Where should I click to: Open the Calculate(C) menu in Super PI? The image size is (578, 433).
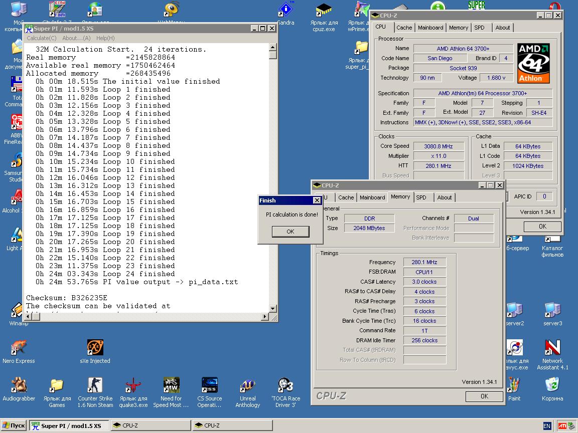[x=41, y=38]
